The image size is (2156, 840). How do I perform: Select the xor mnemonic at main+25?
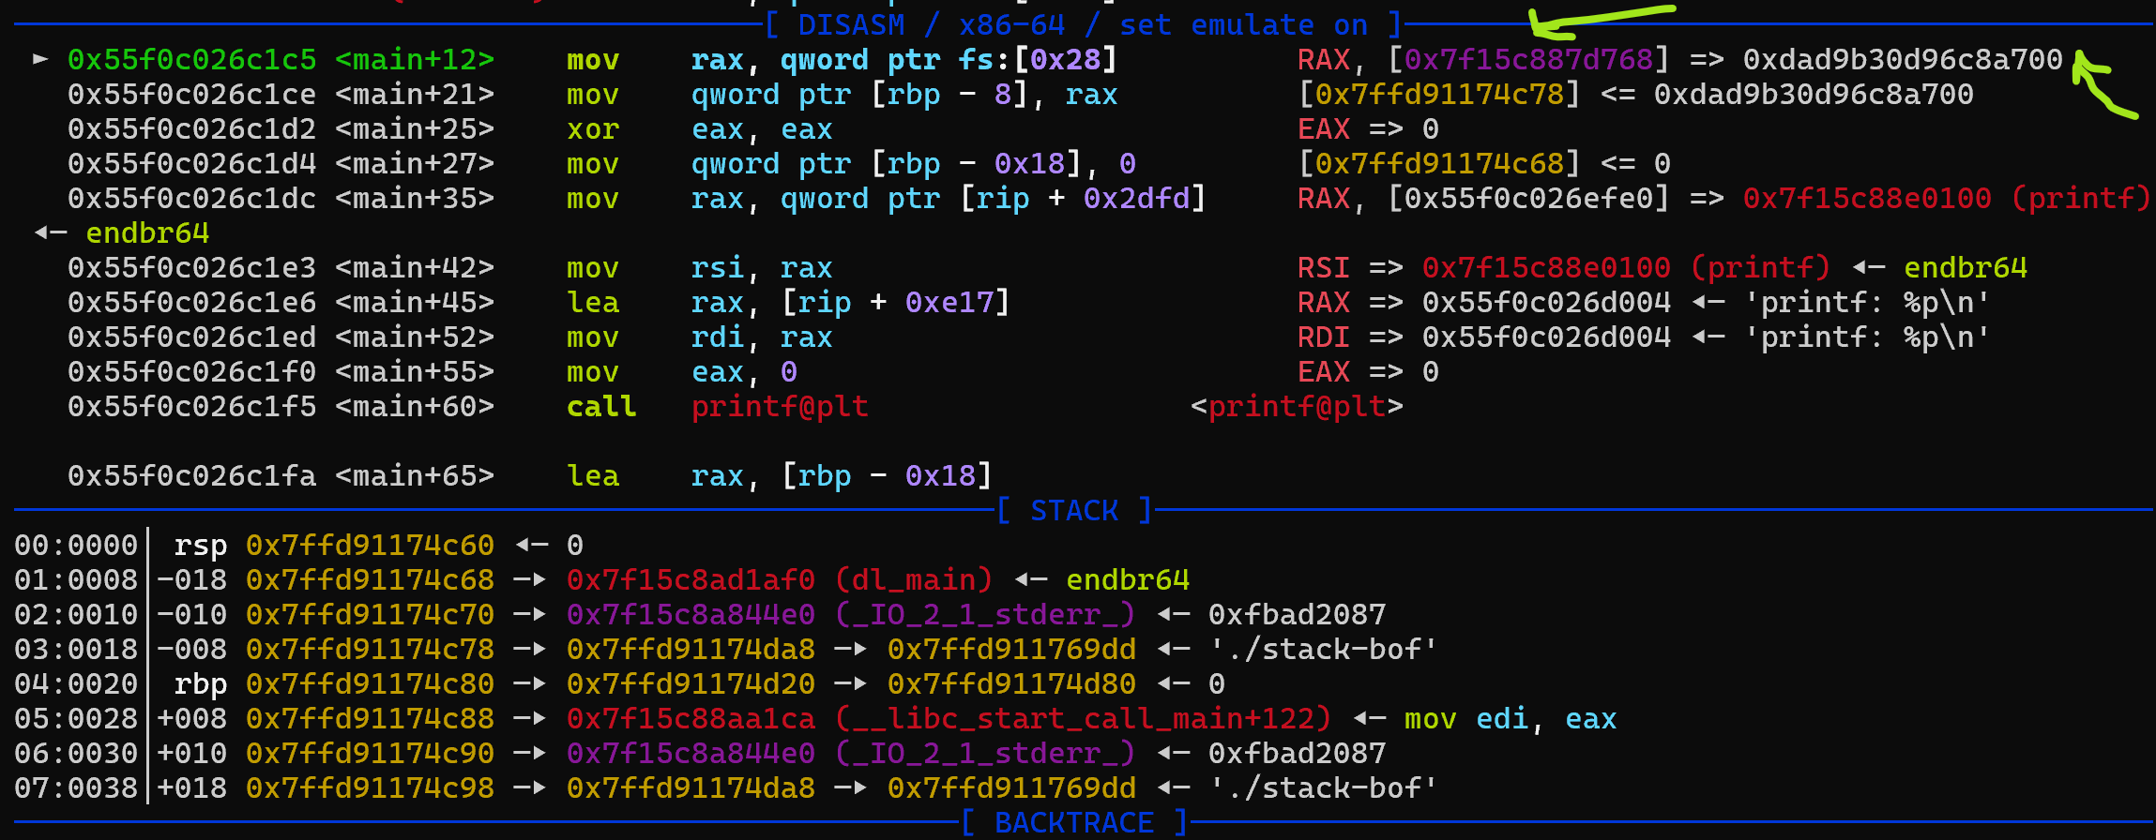point(593,128)
